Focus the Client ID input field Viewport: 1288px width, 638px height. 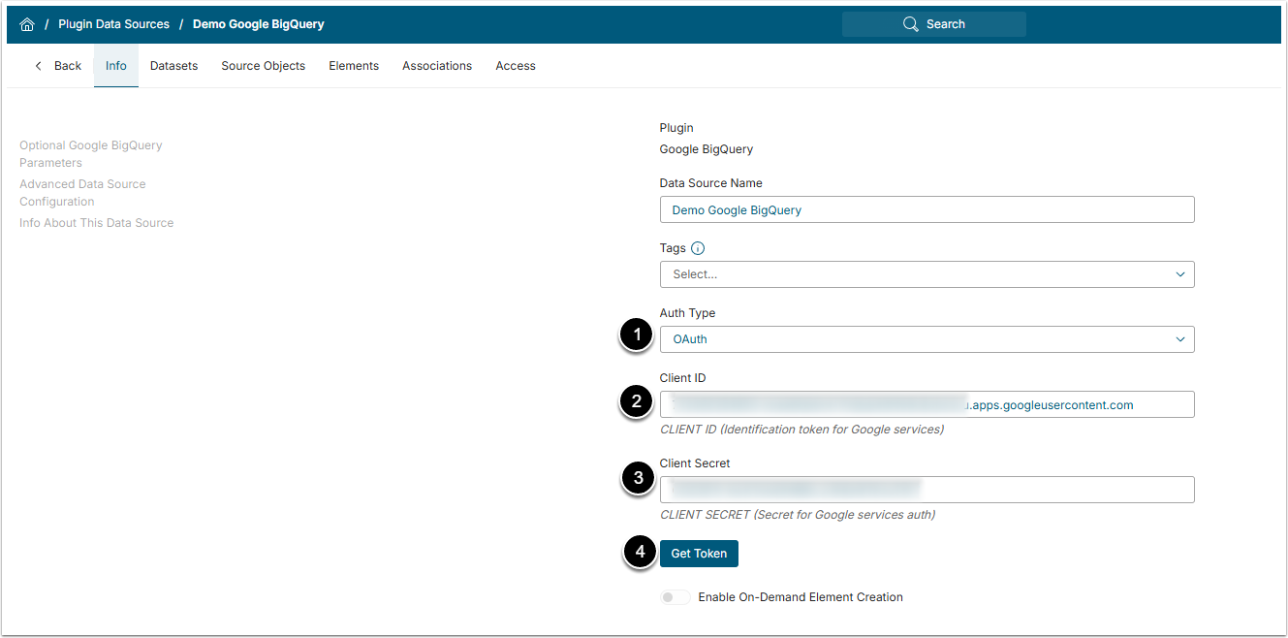(927, 404)
